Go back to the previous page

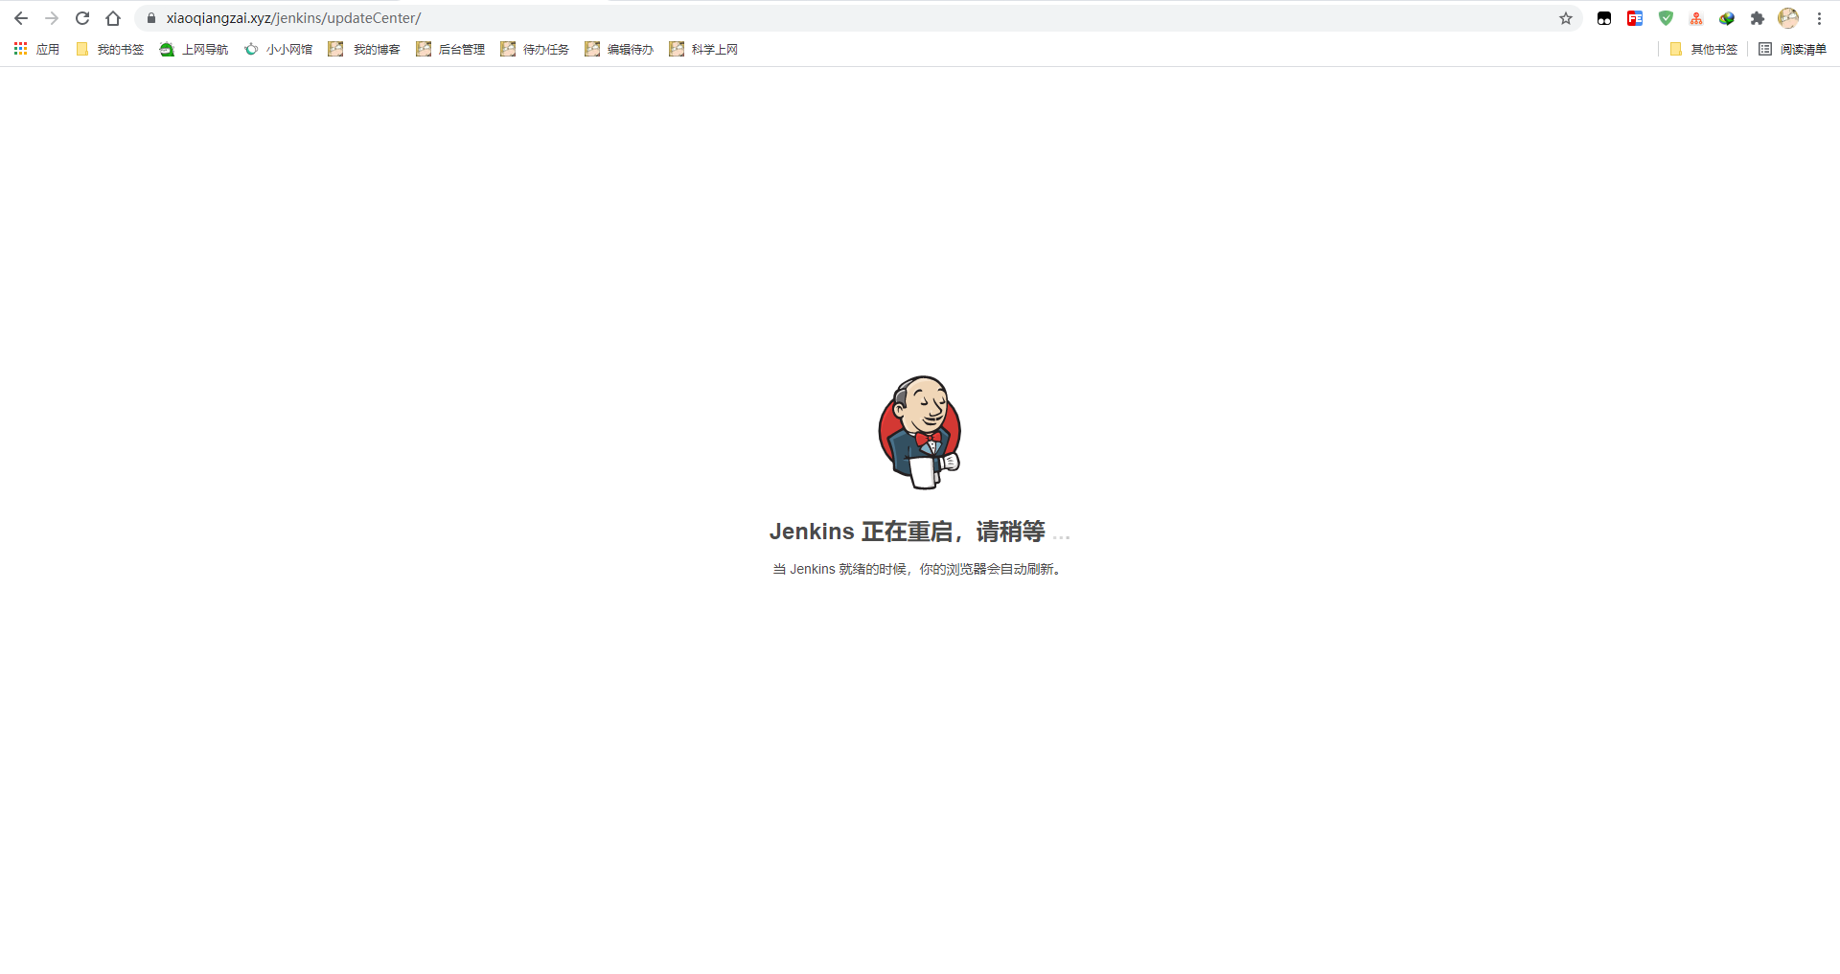(x=21, y=18)
